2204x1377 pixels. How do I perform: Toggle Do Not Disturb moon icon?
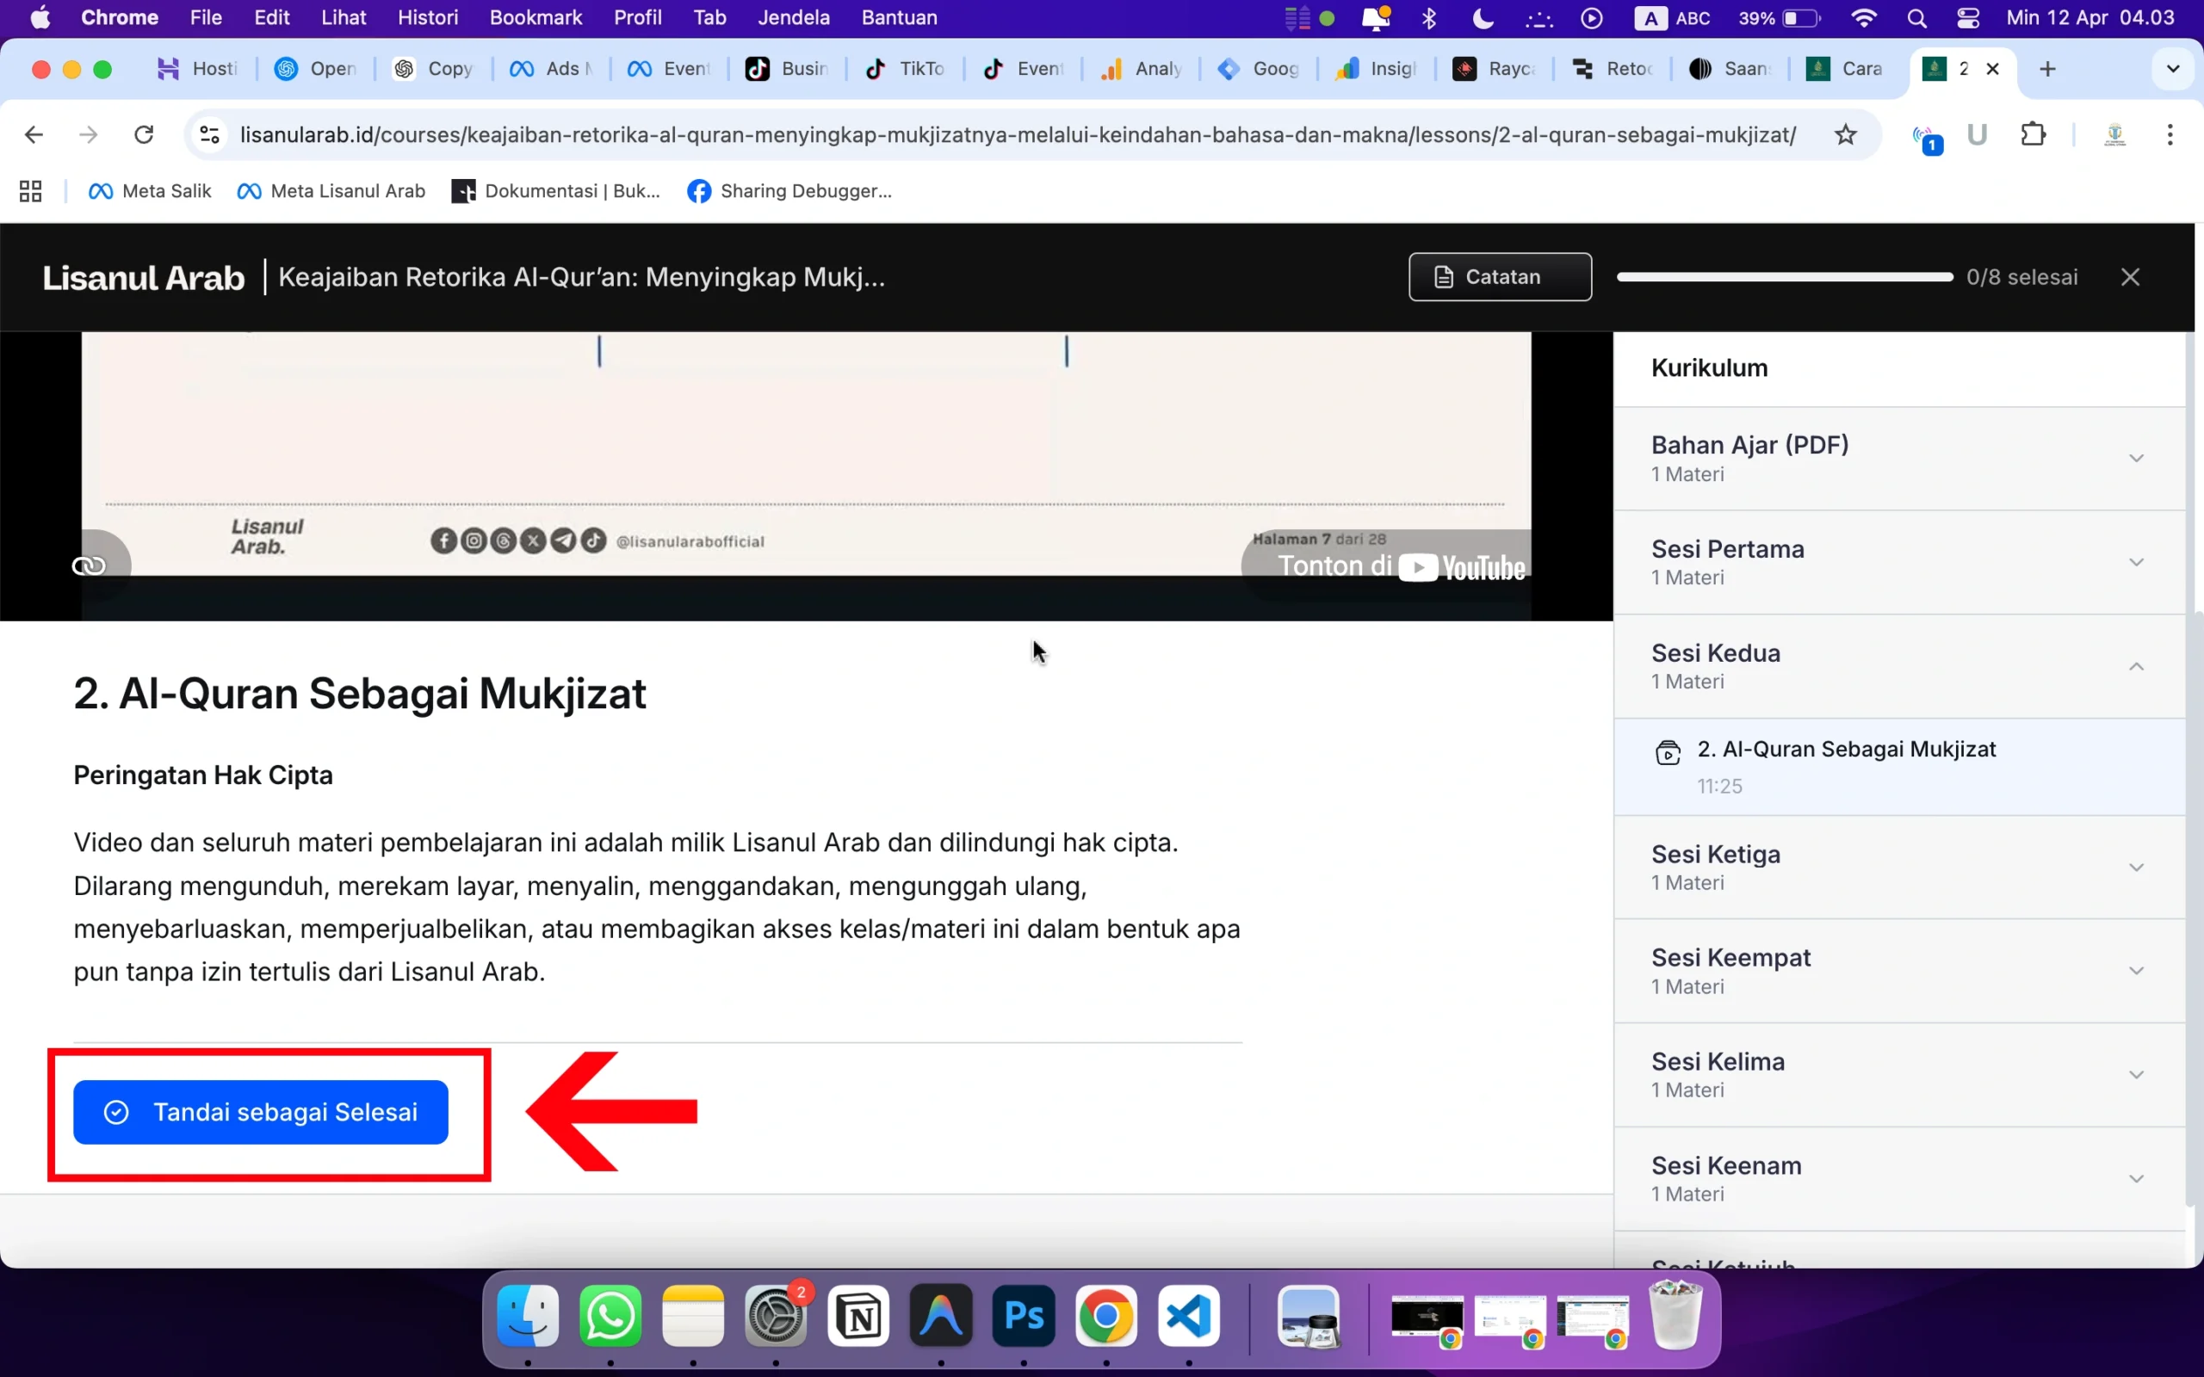1483,17
